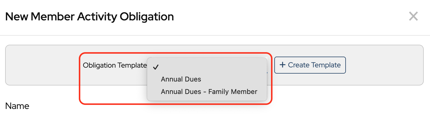Screen dimensions: 430x120
Task: Dismiss the dialog with the X icon
Action: point(413,16)
